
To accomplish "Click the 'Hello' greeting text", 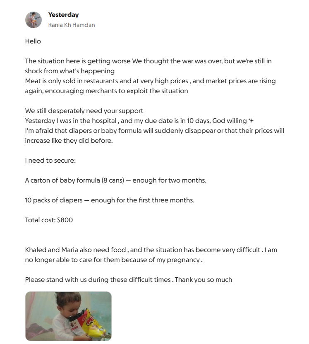I will (33, 41).
